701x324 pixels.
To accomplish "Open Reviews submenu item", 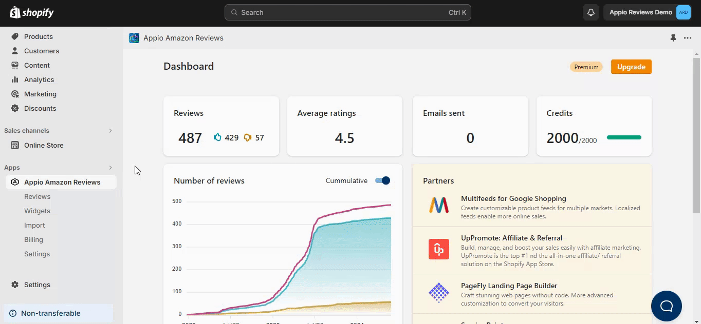I will pos(37,196).
